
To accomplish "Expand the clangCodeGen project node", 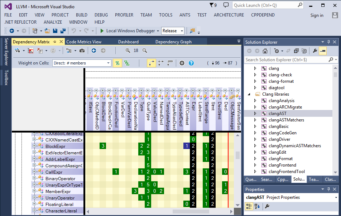I will coord(255,133).
